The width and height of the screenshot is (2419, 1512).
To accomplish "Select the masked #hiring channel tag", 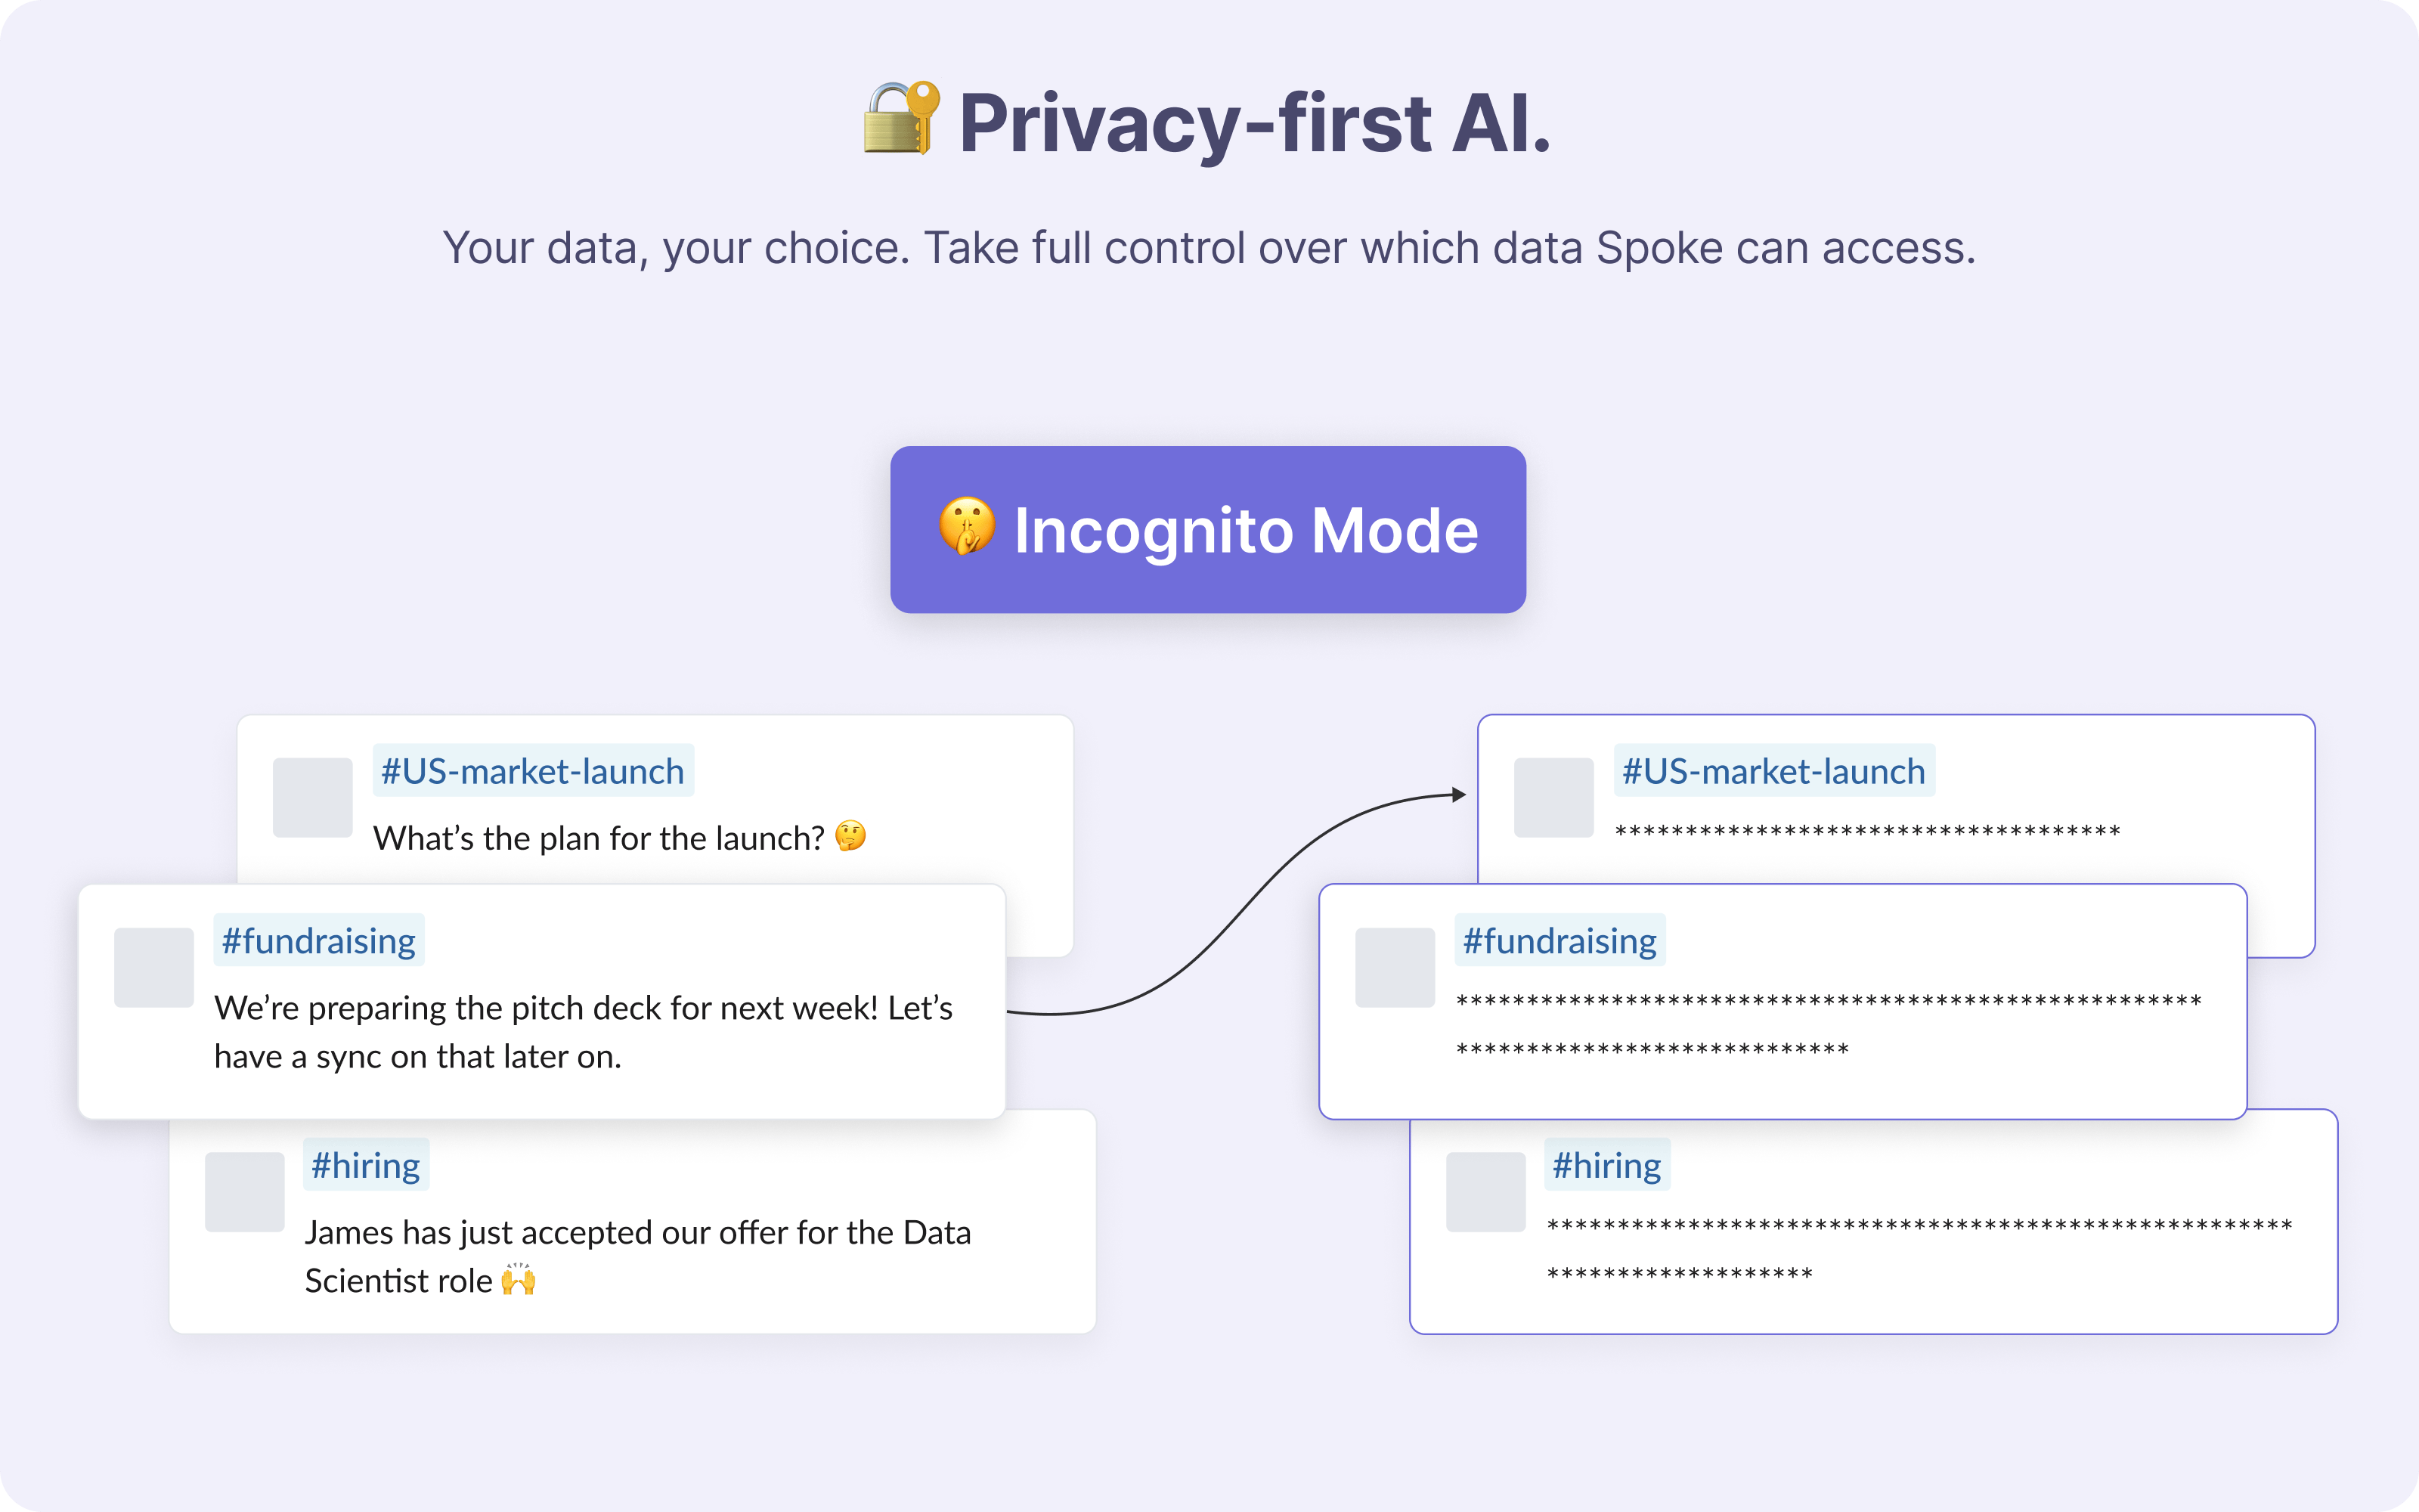I will click(x=1607, y=1165).
